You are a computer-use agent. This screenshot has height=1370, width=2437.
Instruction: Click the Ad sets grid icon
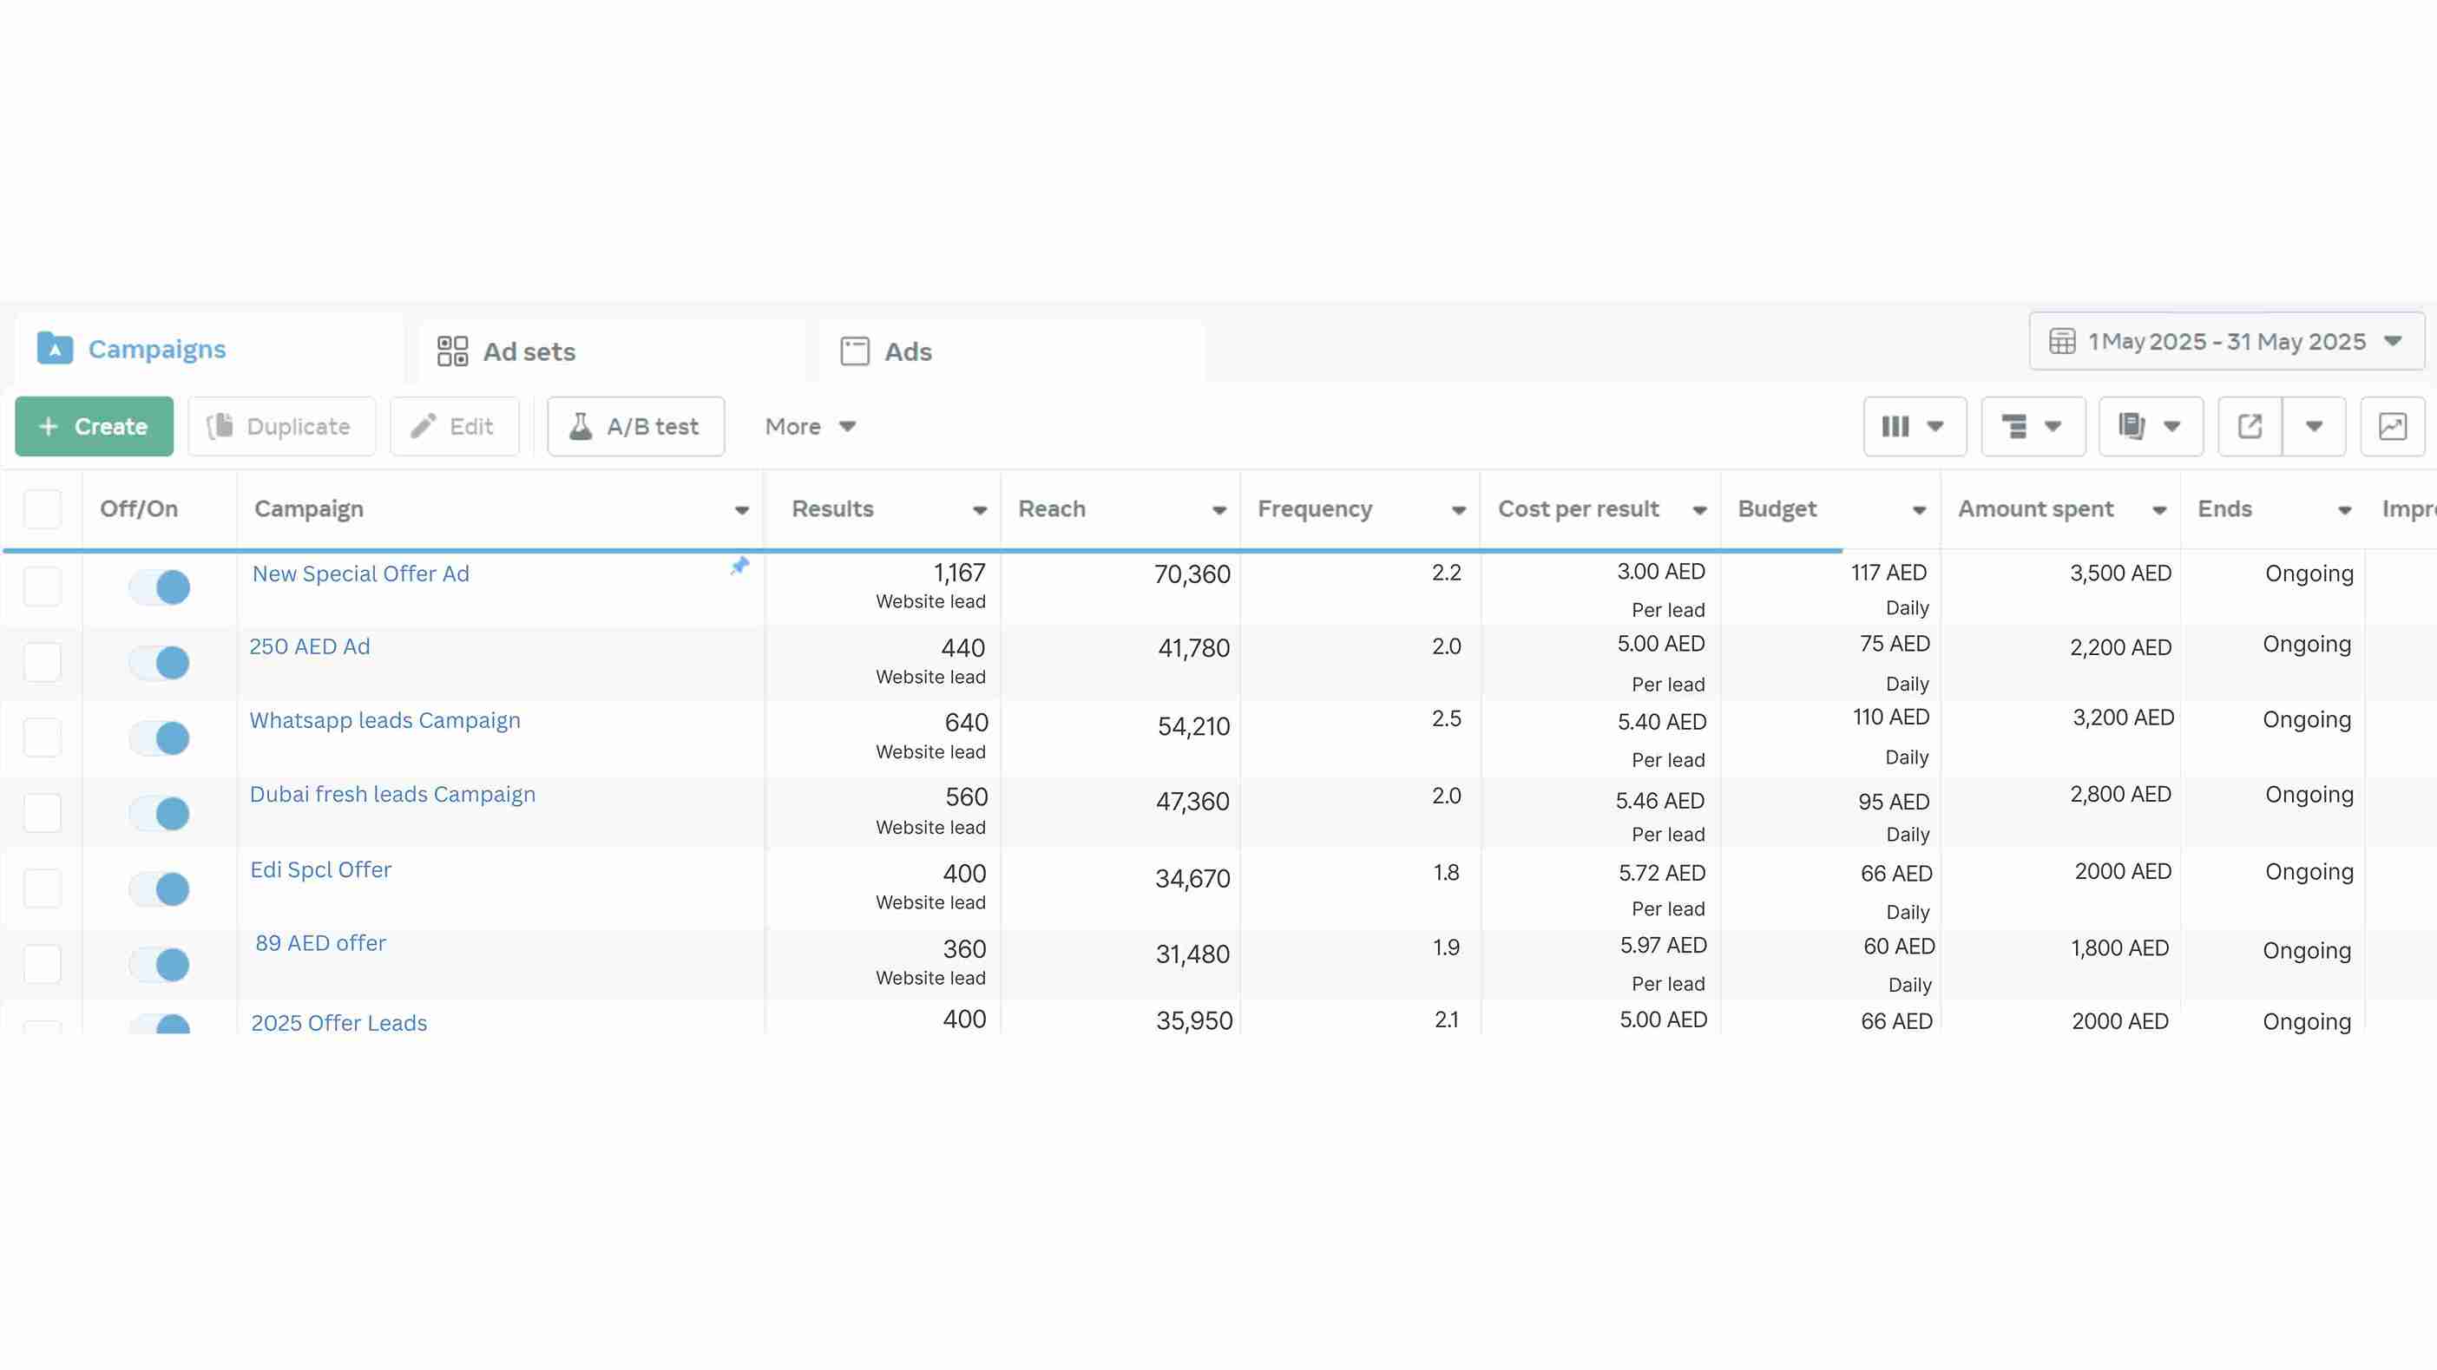coord(452,351)
